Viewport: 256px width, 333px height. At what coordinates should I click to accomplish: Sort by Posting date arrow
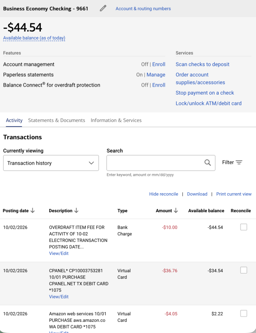tap(32, 210)
